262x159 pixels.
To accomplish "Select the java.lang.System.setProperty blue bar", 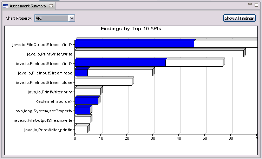I will click(x=83, y=111).
